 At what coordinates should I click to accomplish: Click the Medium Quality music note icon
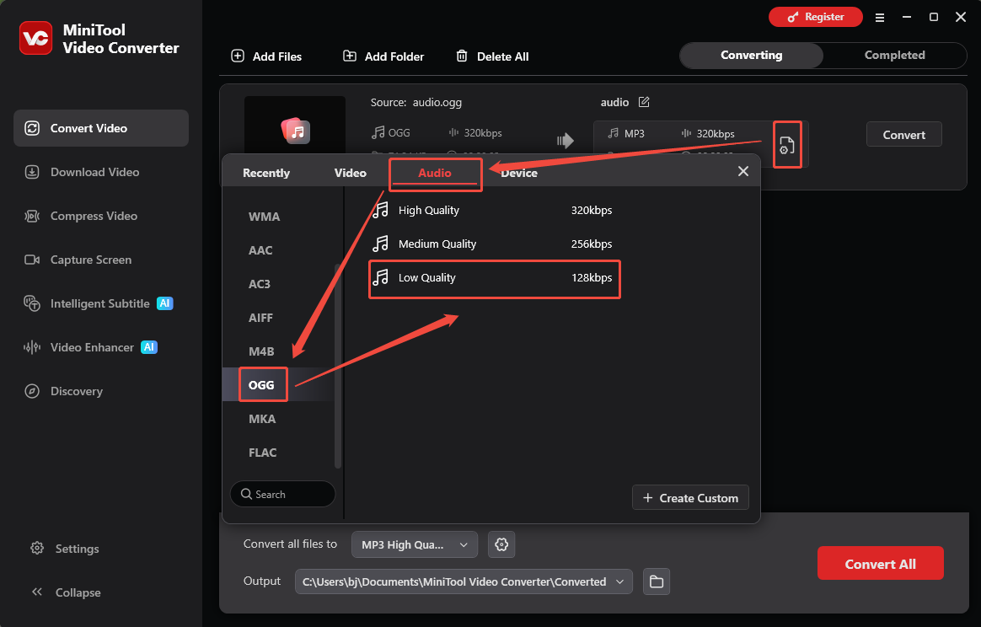coord(380,244)
